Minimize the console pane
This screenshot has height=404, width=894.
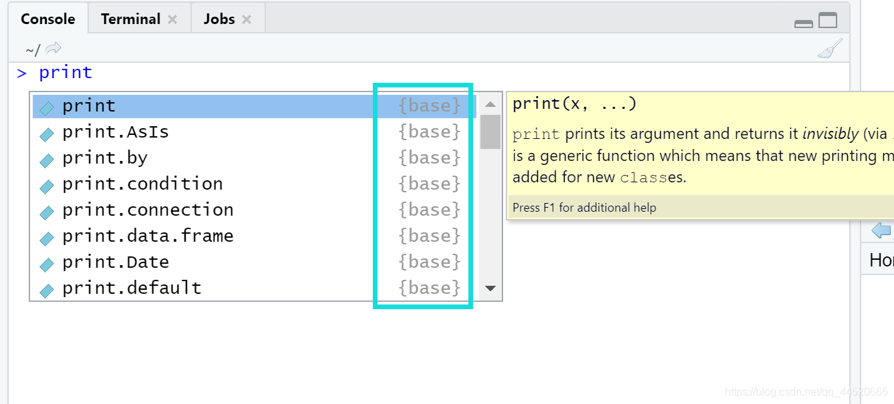804,23
